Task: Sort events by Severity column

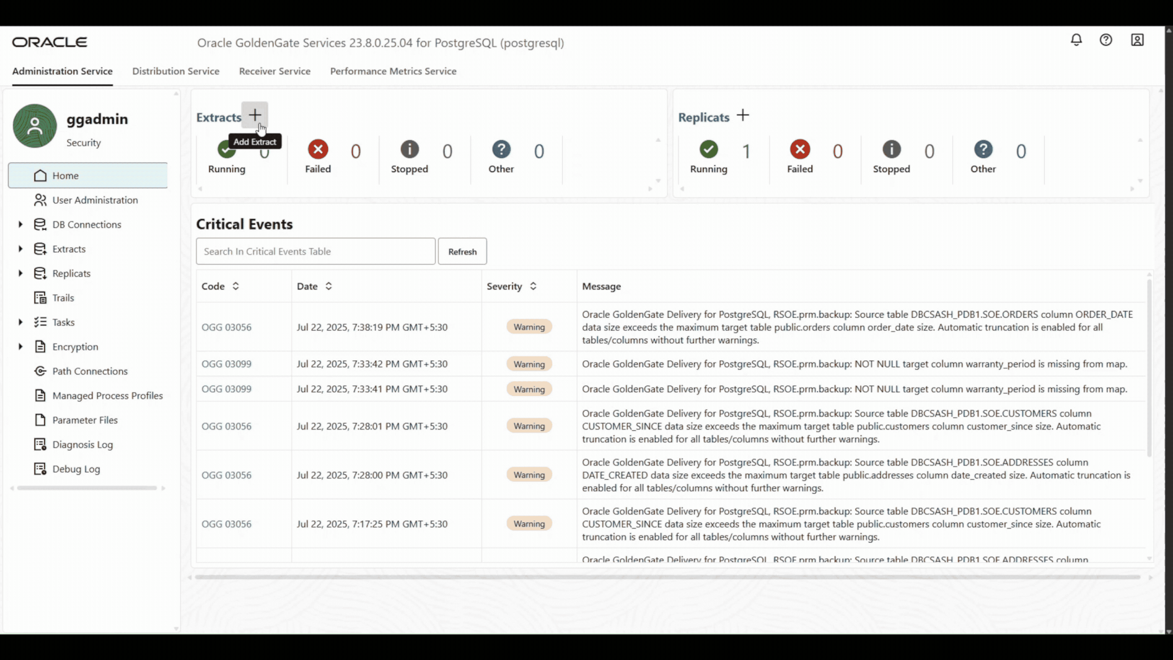Action: (533, 286)
